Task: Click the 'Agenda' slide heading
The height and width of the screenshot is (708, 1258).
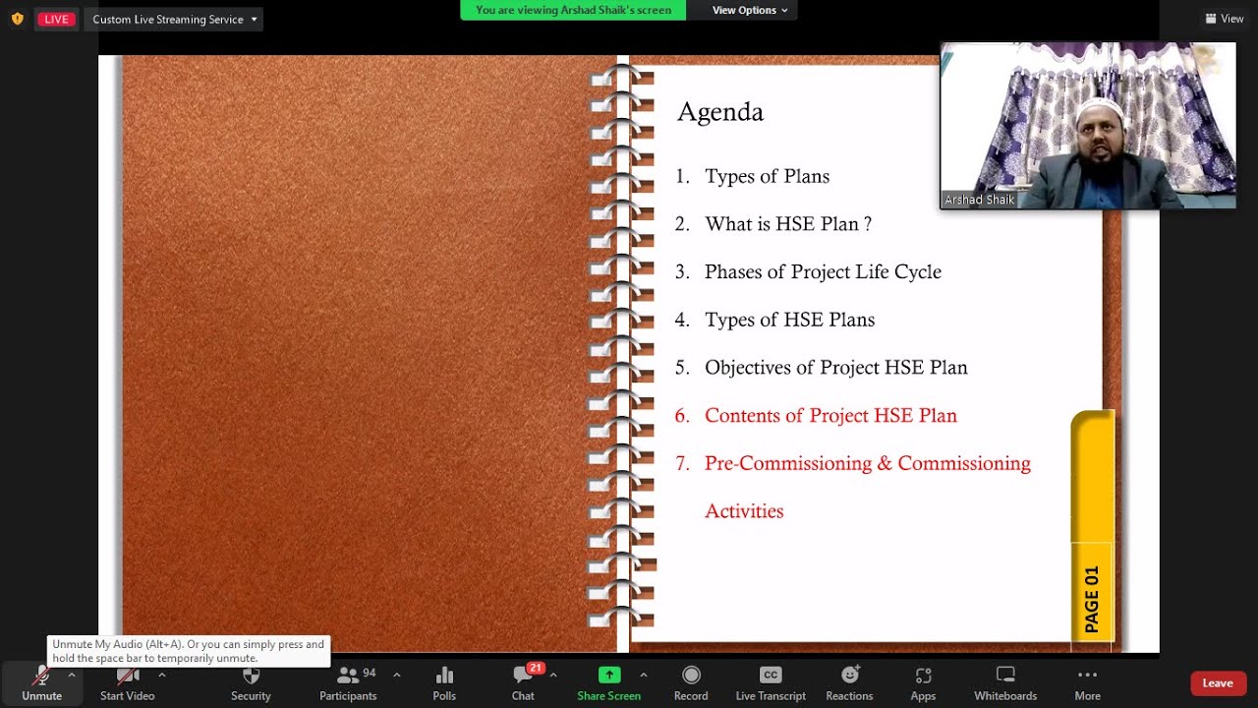Action: [x=720, y=113]
